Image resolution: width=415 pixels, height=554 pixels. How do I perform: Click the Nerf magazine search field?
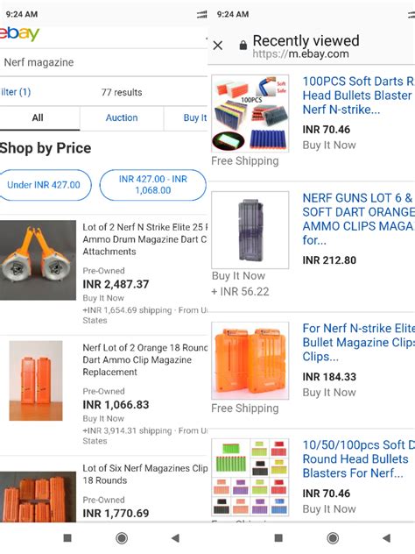[x=103, y=62]
